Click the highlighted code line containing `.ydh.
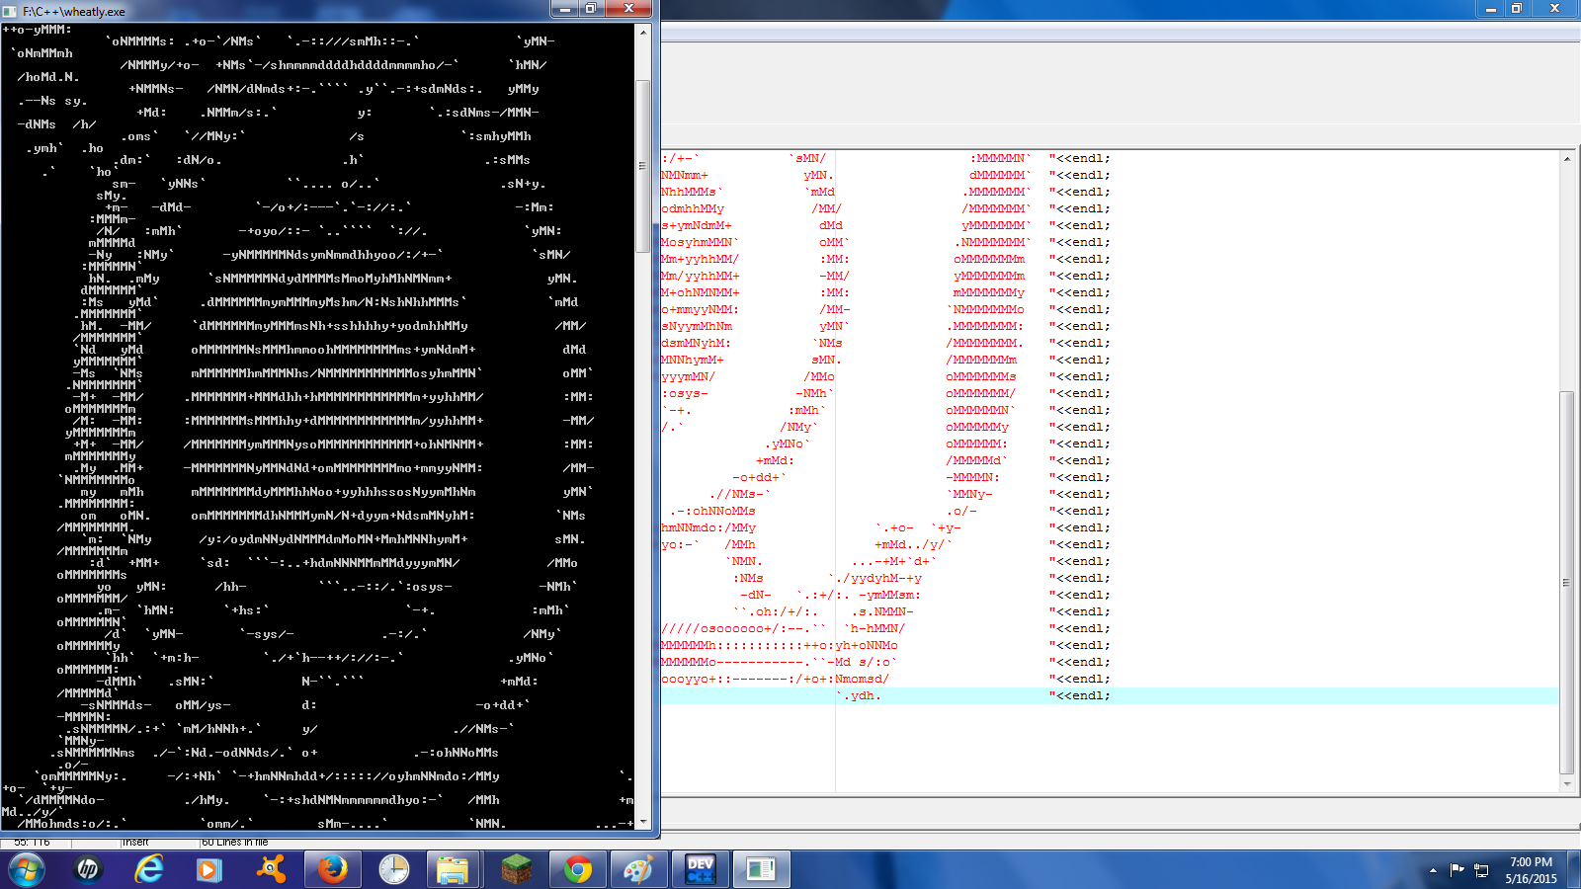 1110,695
